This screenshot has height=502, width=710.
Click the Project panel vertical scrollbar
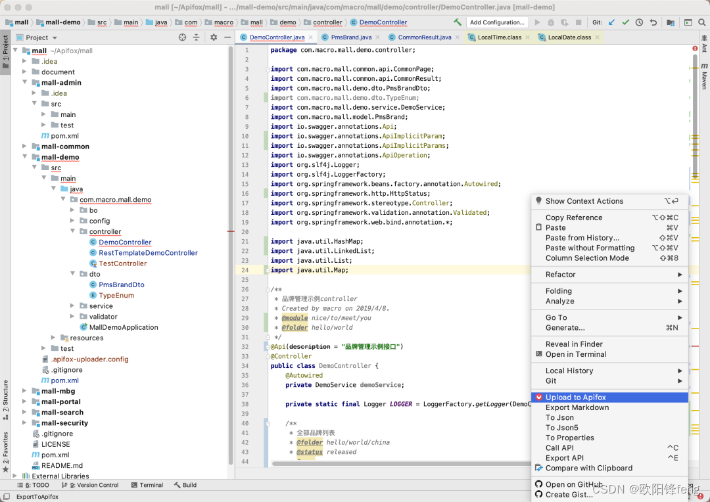point(231,256)
